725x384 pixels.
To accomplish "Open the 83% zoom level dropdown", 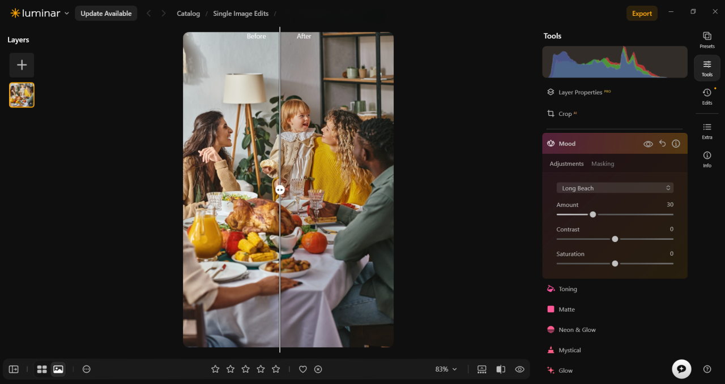I will [446, 369].
